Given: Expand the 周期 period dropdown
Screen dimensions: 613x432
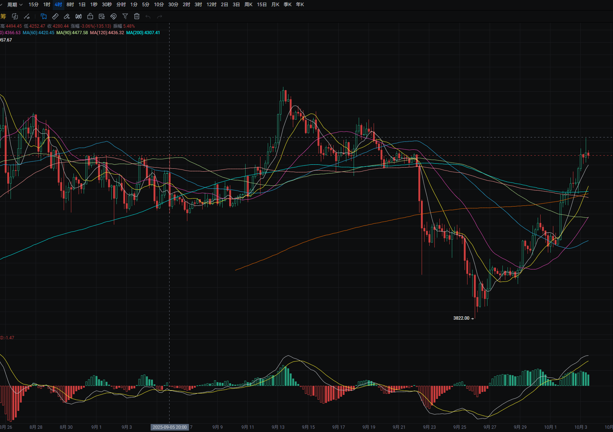Looking at the screenshot, I should click(15, 4).
